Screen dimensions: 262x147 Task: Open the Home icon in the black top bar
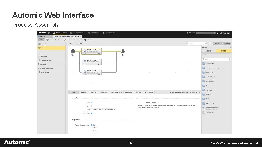(49, 33)
